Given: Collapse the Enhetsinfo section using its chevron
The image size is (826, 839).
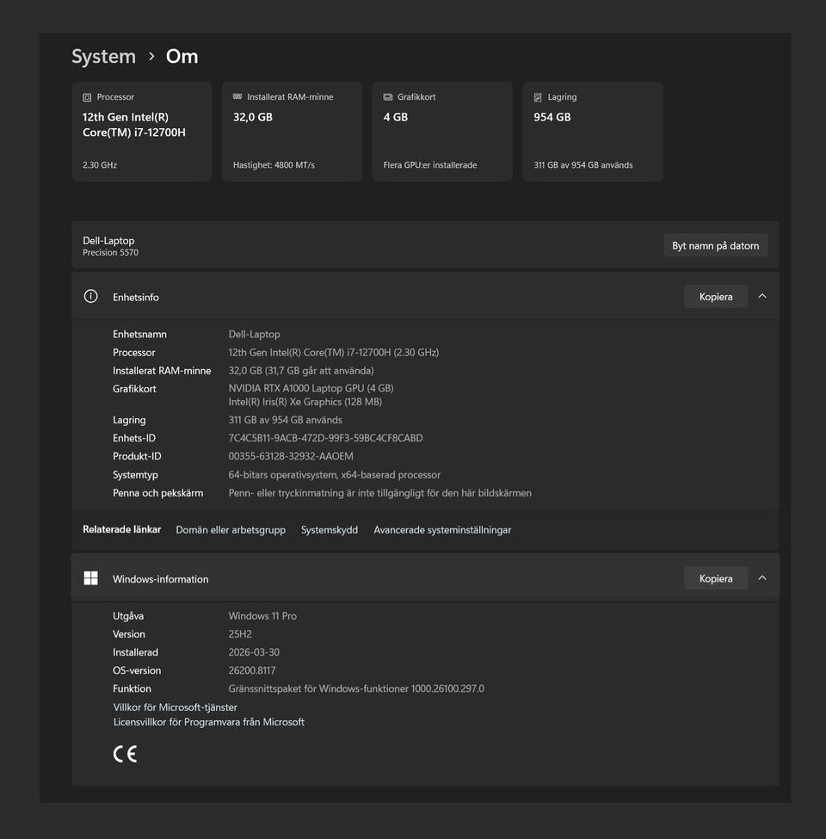Looking at the screenshot, I should 762,296.
